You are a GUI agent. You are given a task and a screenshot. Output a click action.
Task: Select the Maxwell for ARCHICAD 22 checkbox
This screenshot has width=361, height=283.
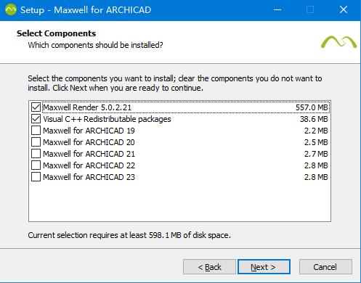pyautogui.click(x=36, y=165)
